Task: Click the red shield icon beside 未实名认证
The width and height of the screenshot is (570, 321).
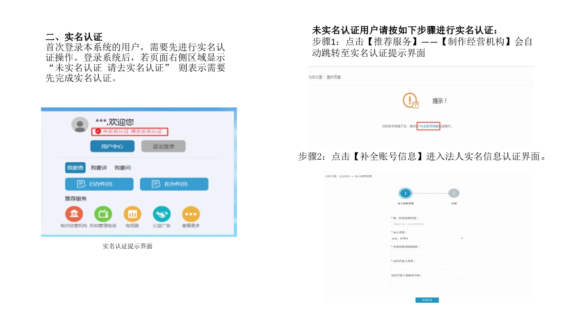Action: 98,132
